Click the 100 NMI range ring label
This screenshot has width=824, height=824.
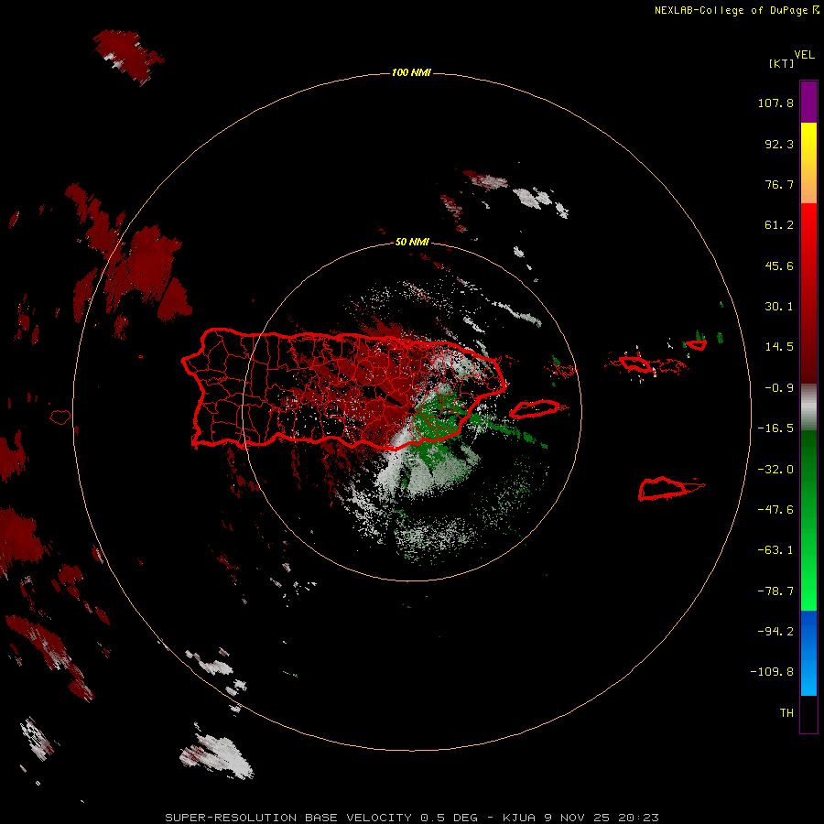(x=411, y=72)
